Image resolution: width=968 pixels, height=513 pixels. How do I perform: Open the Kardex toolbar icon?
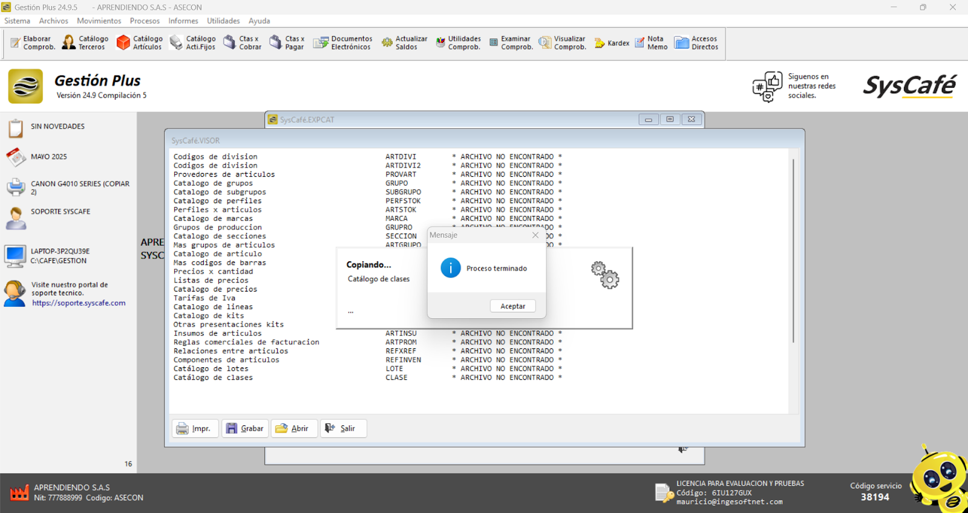coord(612,43)
